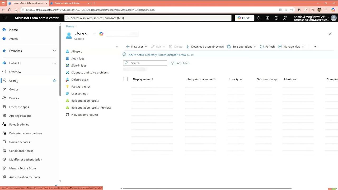Click the Enterprise apps icon in sidebar

4,107
